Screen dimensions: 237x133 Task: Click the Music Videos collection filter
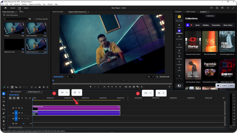click(228, 25)
